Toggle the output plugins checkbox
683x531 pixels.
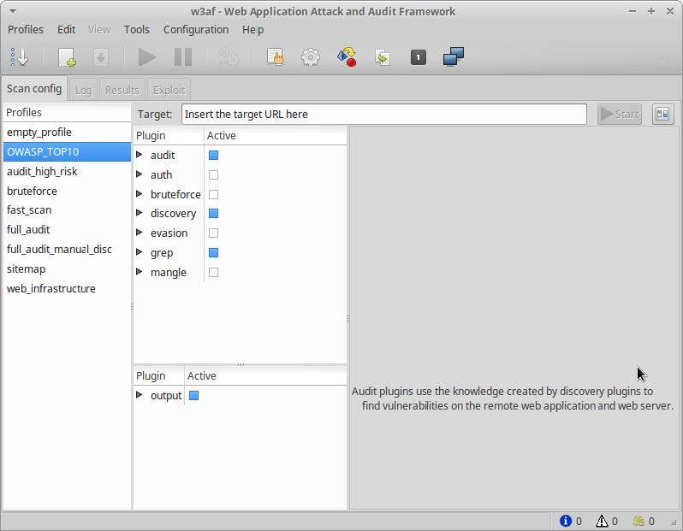click(193, 395)
